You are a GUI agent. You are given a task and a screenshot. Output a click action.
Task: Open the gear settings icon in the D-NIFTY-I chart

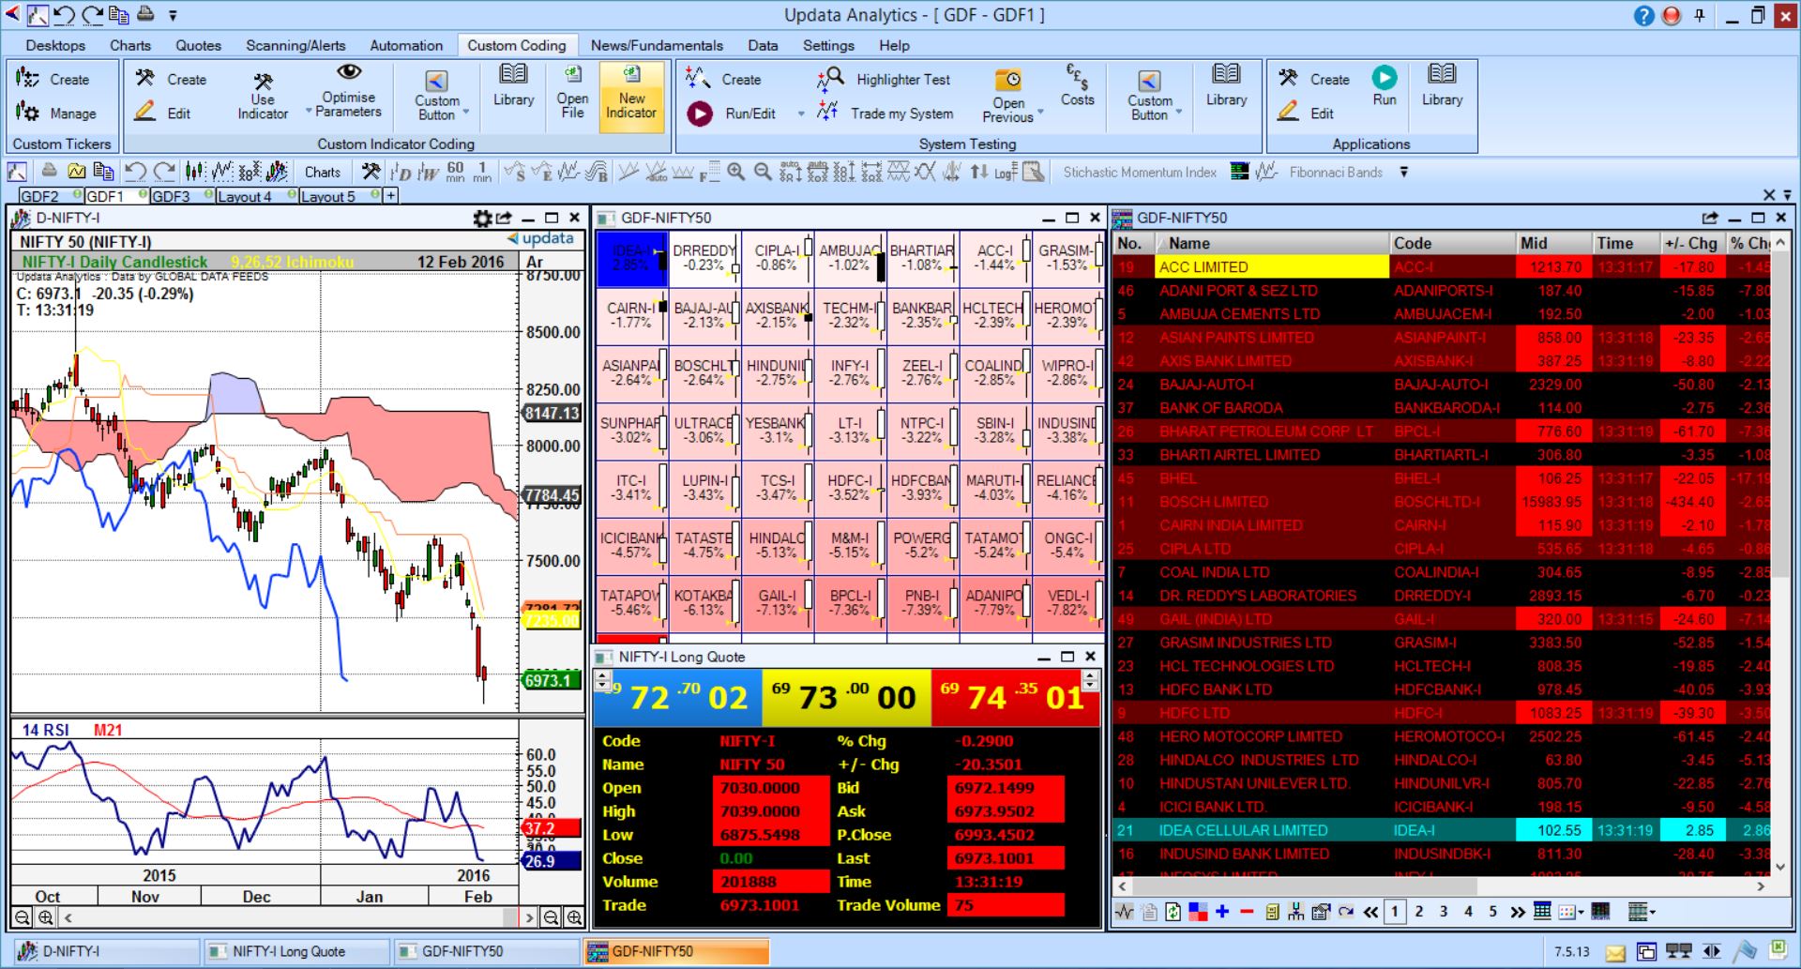coord(482,218)
